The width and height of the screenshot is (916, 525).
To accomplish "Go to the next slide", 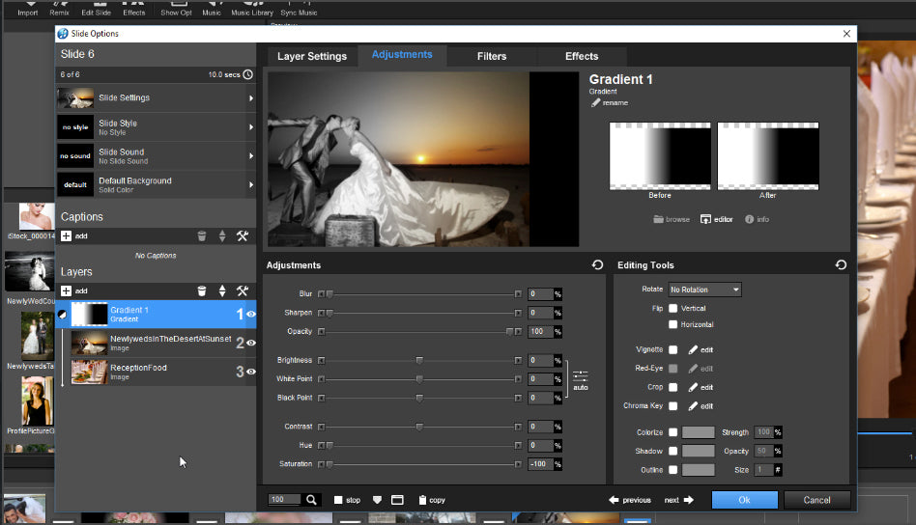I will [679, 500].
